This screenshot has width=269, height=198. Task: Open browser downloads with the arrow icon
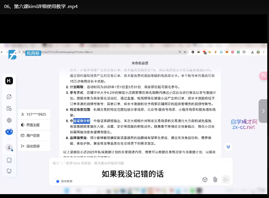pos(252,52)
